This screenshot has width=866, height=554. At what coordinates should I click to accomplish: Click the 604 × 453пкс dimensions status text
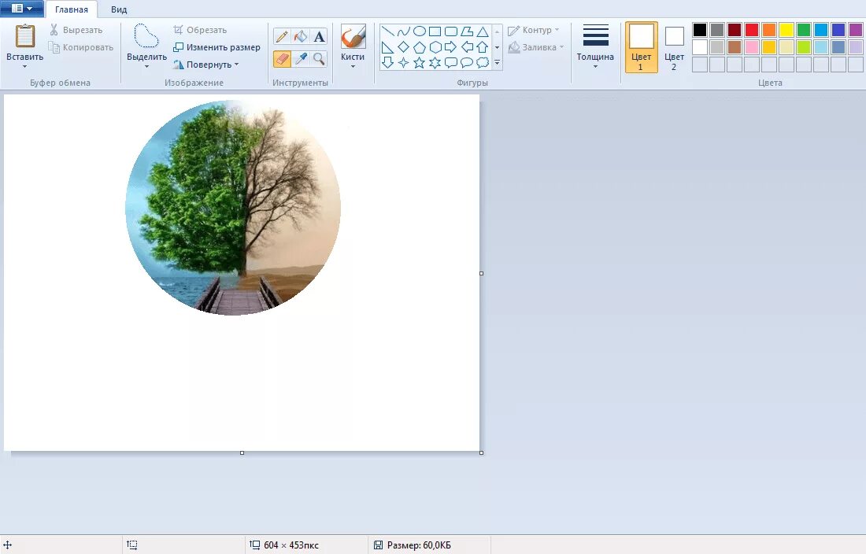(x=291, y=545)
